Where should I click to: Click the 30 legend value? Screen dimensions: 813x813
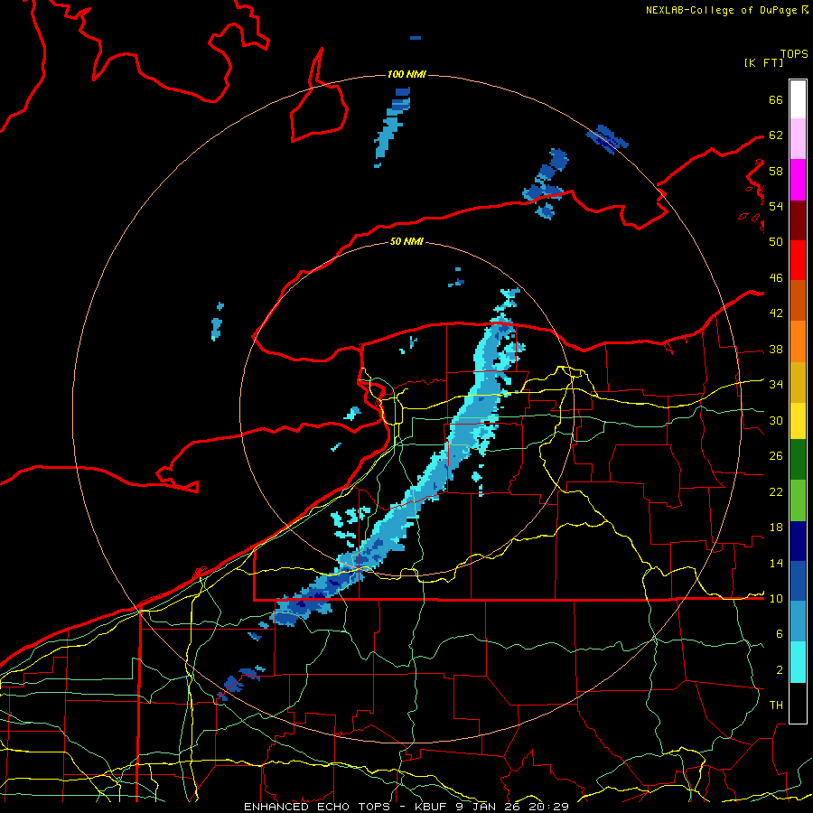(x=776, y=420)
